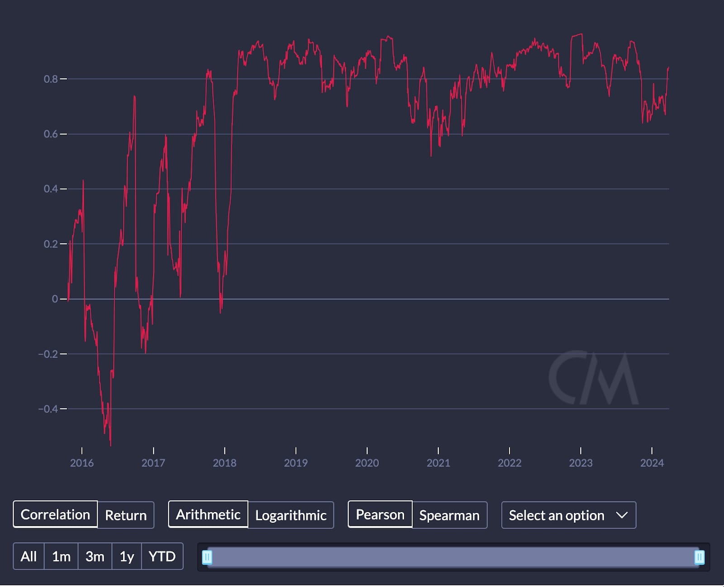Set range to 1m
The height and width of the screenshot is (587, 724).
pos(61,556)
